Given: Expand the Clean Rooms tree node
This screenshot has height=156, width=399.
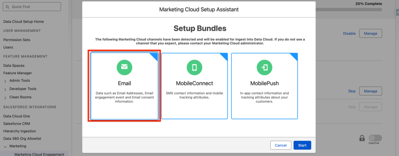Looking at the screenshot, I should coord(5,97).
